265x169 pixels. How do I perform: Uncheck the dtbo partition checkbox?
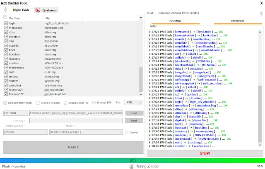[x=6, y=32]
